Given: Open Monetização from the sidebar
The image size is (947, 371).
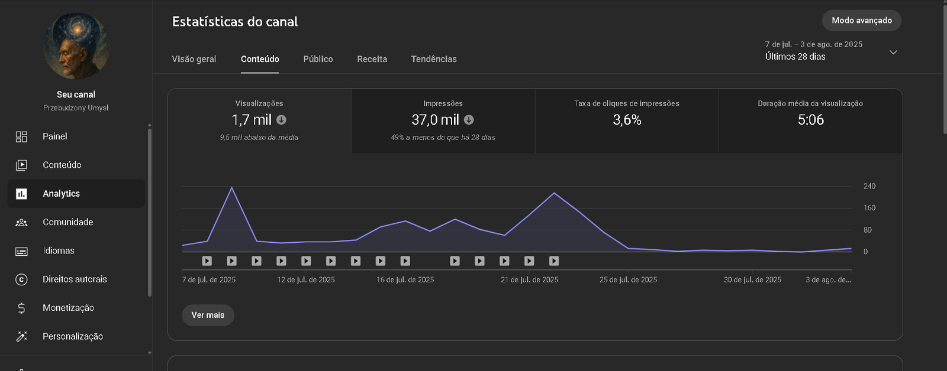Looking at the screenshot, I should point(76,308).
